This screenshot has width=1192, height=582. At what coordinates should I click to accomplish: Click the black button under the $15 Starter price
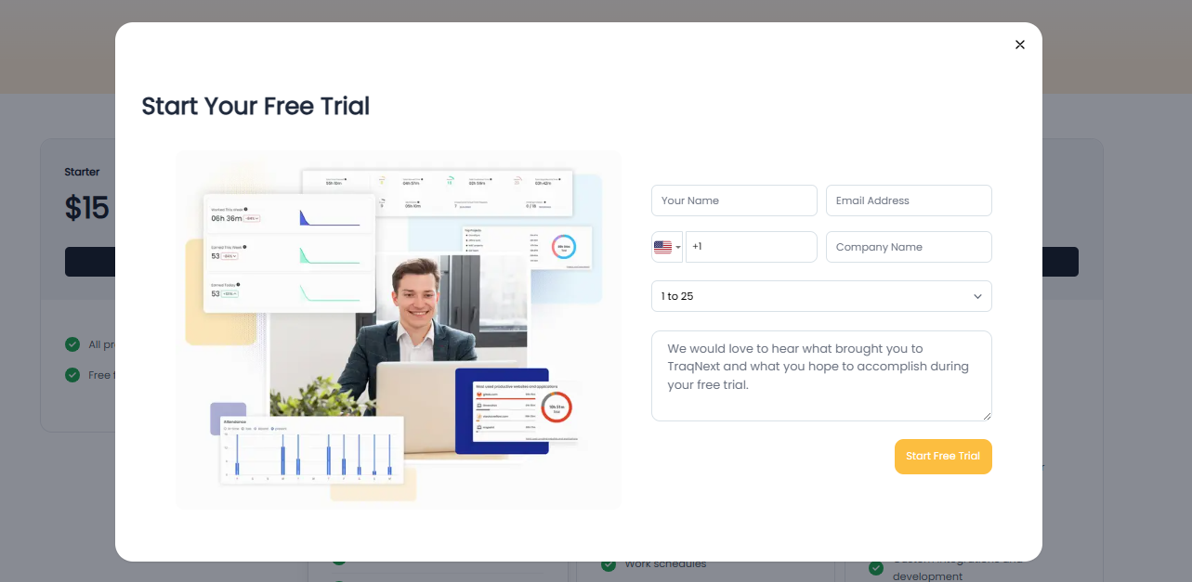[88, 261]
